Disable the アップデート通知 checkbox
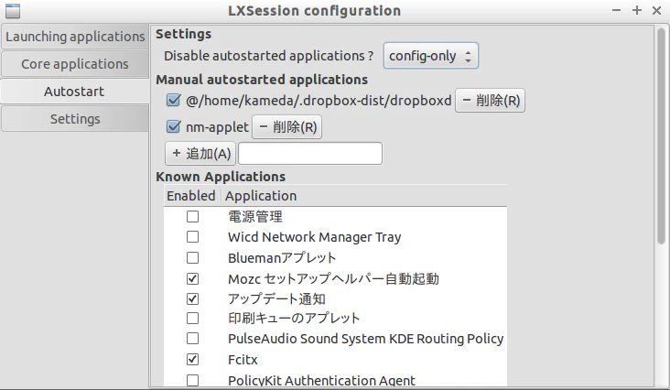Image resolution: width=670 pixels, height=390 pixels. [x=193, y=299]
